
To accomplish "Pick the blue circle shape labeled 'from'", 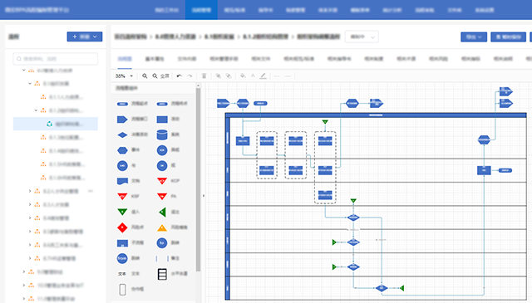I will [122, 258].
